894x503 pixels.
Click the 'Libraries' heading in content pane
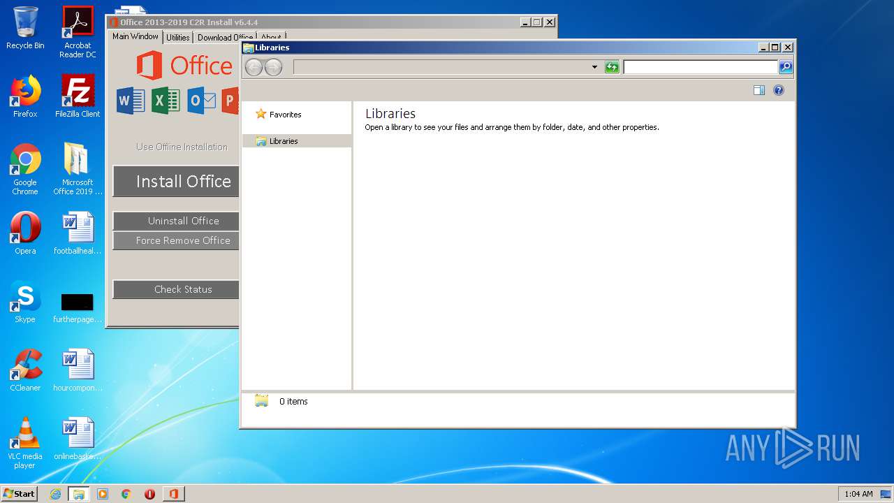coord(390,113)
